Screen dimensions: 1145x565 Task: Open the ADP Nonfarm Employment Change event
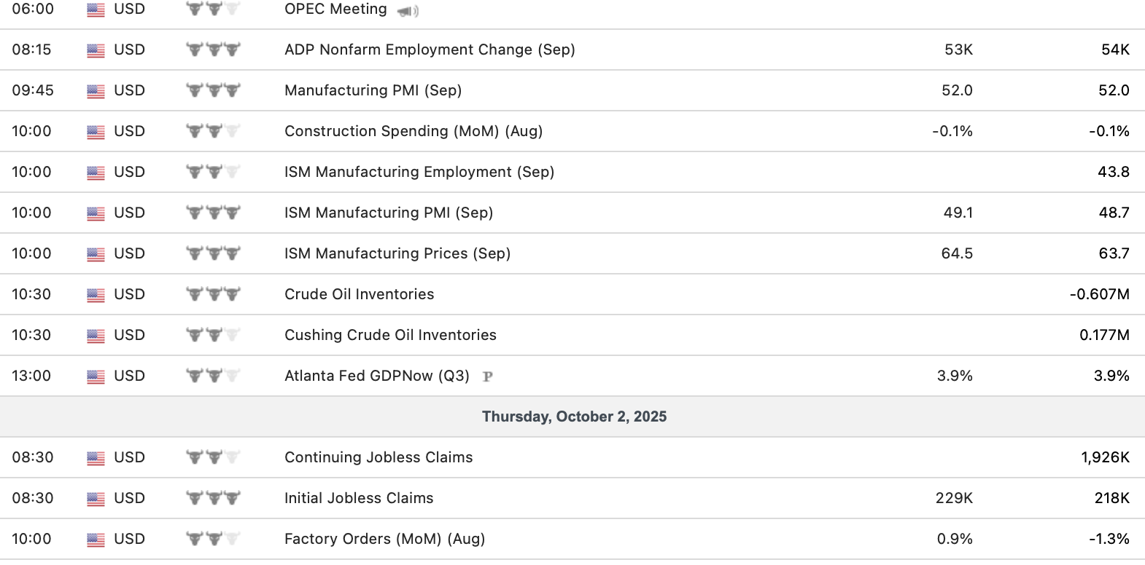pyautogui.click(x=430, y=50)
